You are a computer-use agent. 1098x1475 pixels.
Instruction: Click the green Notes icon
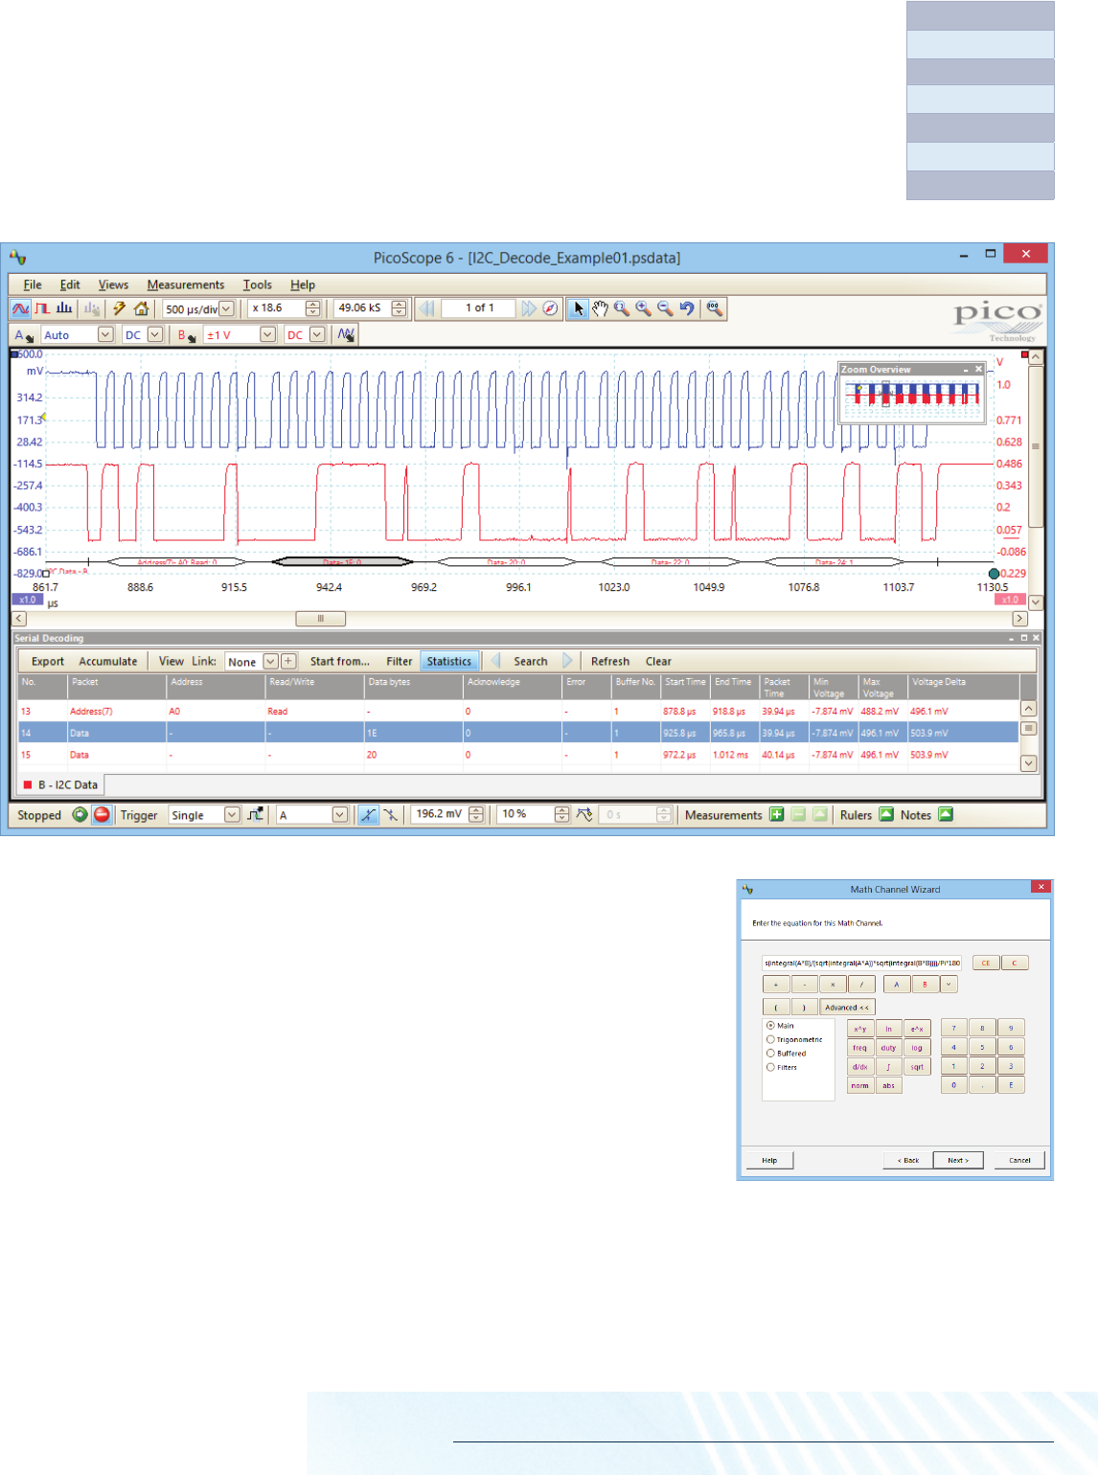[946, 815]
